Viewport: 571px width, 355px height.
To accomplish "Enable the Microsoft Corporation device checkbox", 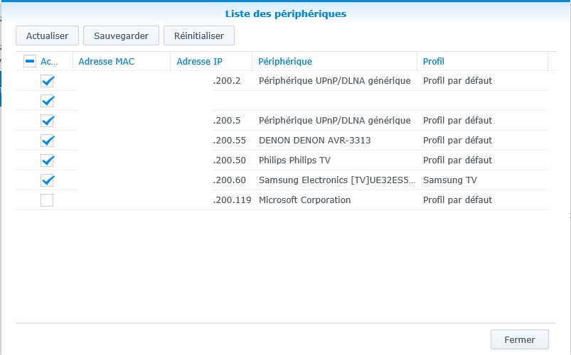I will click(47, 200).
